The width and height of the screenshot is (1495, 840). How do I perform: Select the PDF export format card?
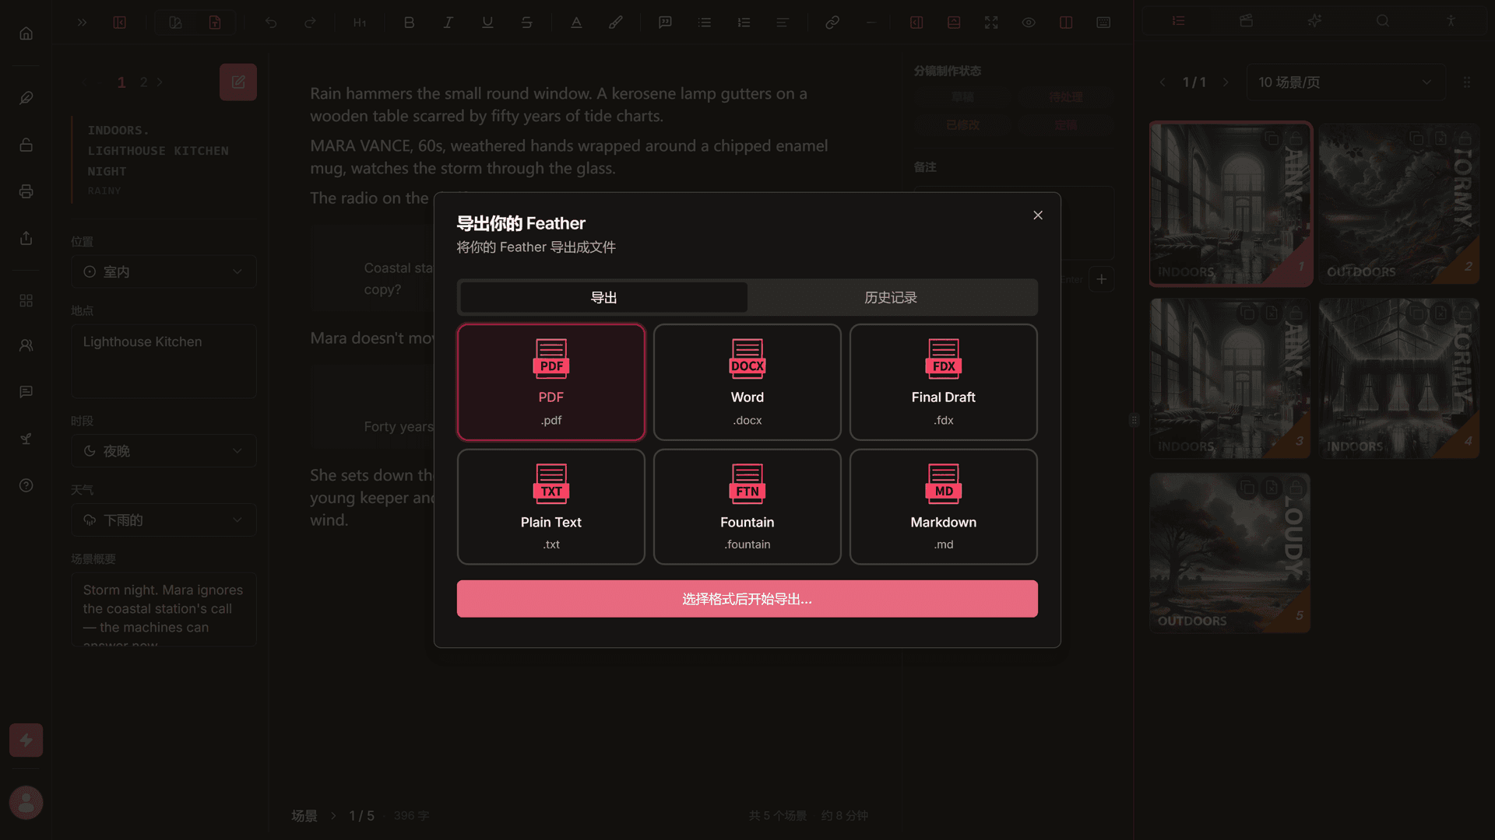click(551, 382)
